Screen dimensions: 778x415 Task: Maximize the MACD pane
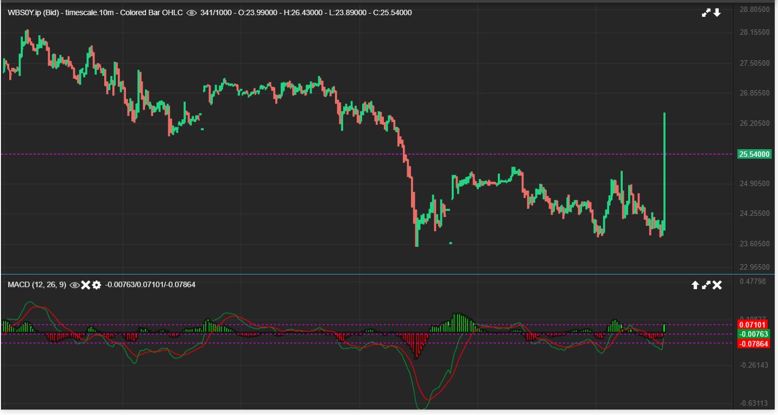pos(706,285)
